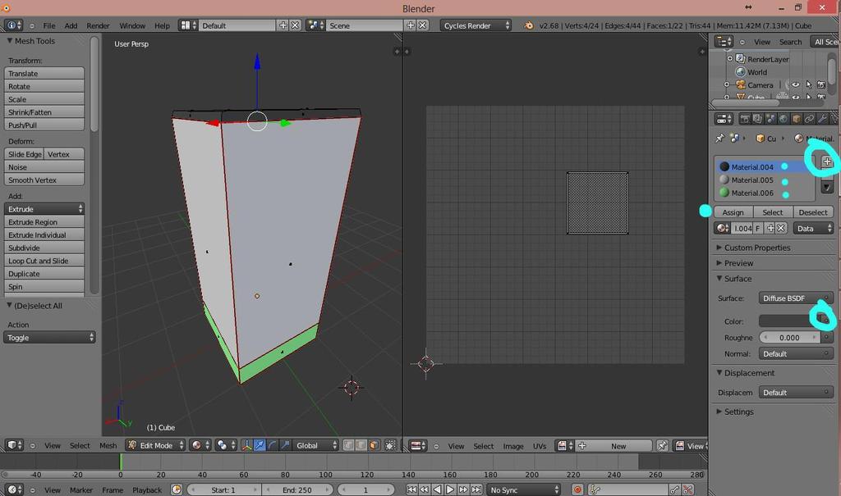This screenshot has height=496, width=841.
Task: Add a new screen layout next to Default
Action: tap(283, 25)
